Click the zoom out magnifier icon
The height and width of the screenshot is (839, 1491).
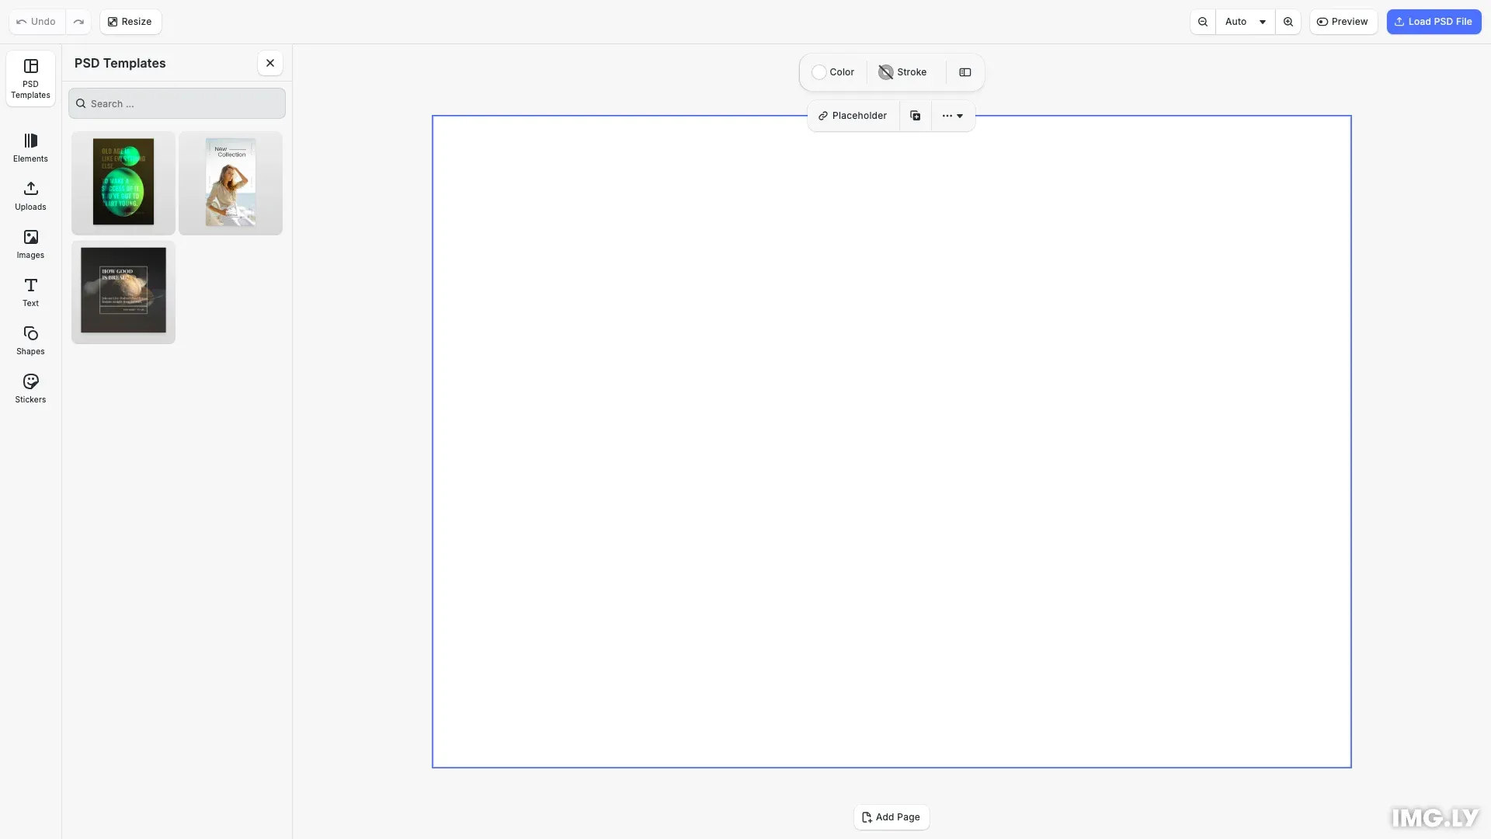1202,22
